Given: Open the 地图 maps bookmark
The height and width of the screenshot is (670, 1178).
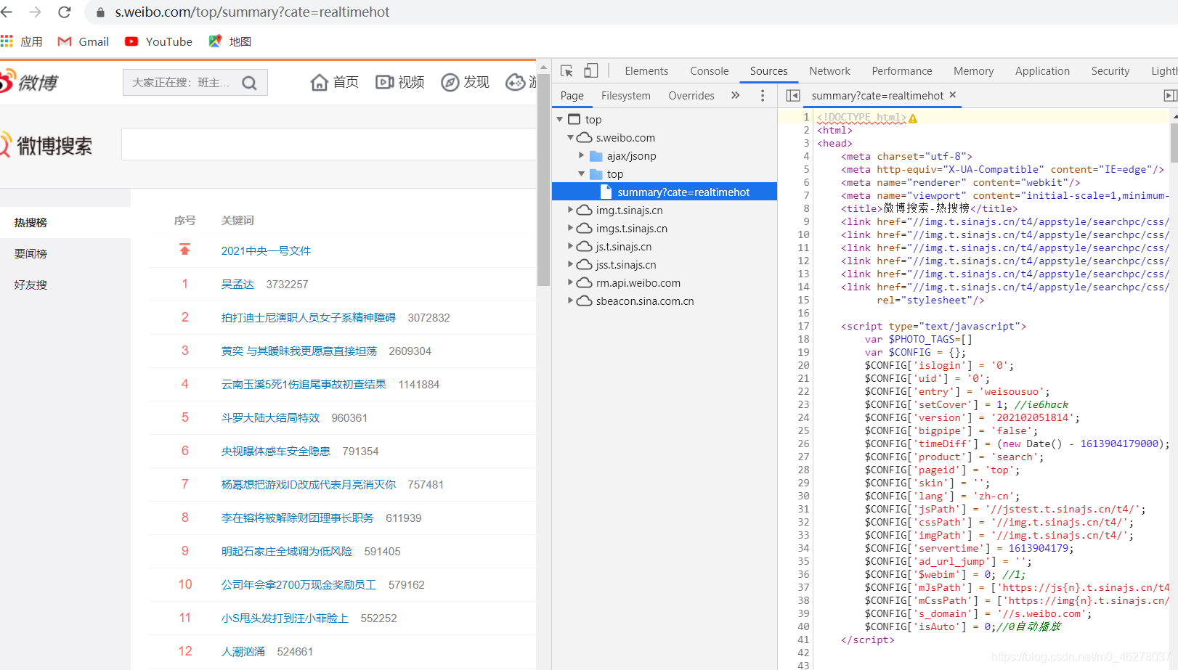Looking at the screenshot, I should [229, 41].
